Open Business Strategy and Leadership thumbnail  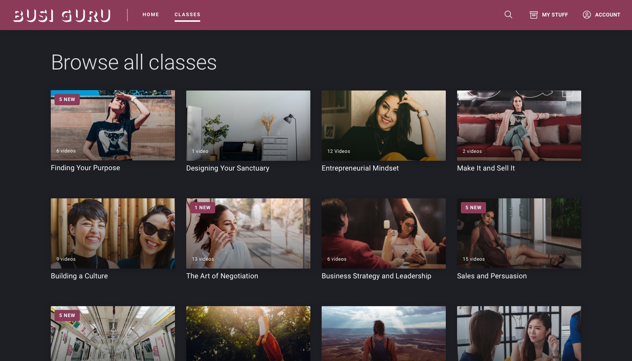point(384,233)
